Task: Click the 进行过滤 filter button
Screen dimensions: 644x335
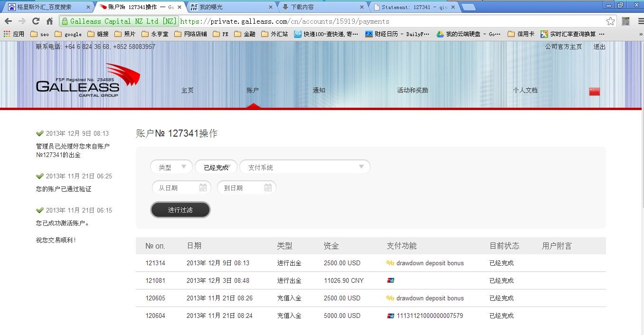Action: [180, 210]
